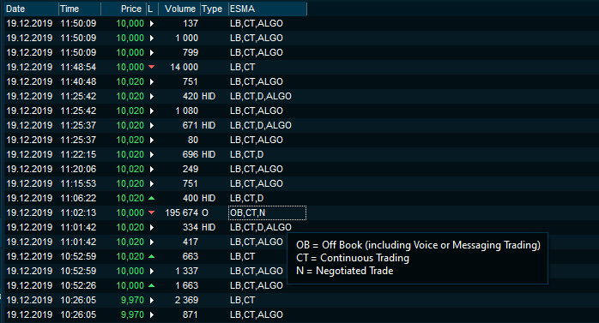Click the green up arrow on the 663 volume row
Screen dimensions: 599x323
coord(151,256)
